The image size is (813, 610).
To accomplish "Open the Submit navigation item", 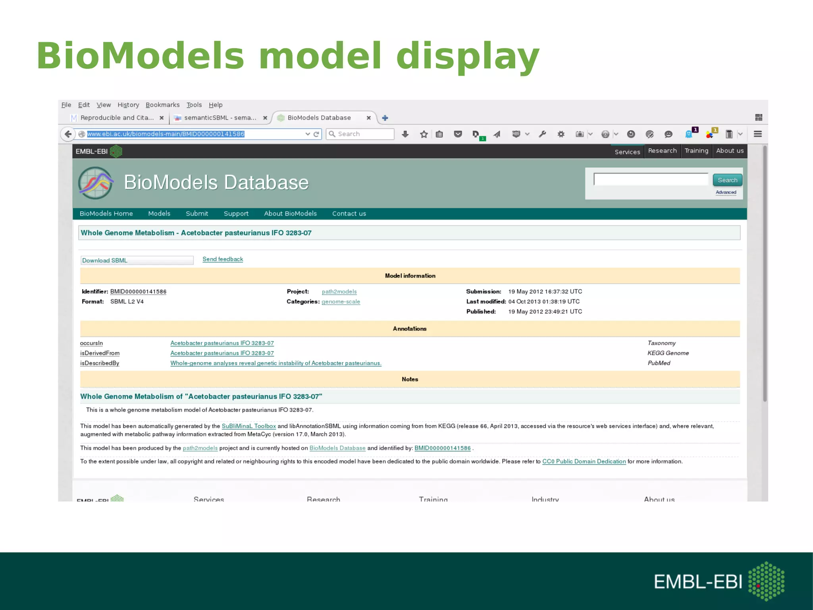I will (197, 214).
